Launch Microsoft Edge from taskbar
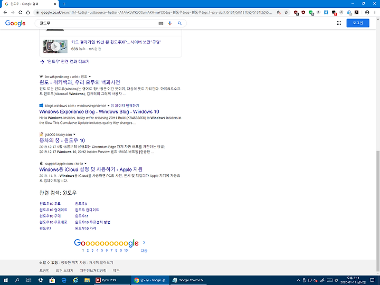 (x=64, y=280)
